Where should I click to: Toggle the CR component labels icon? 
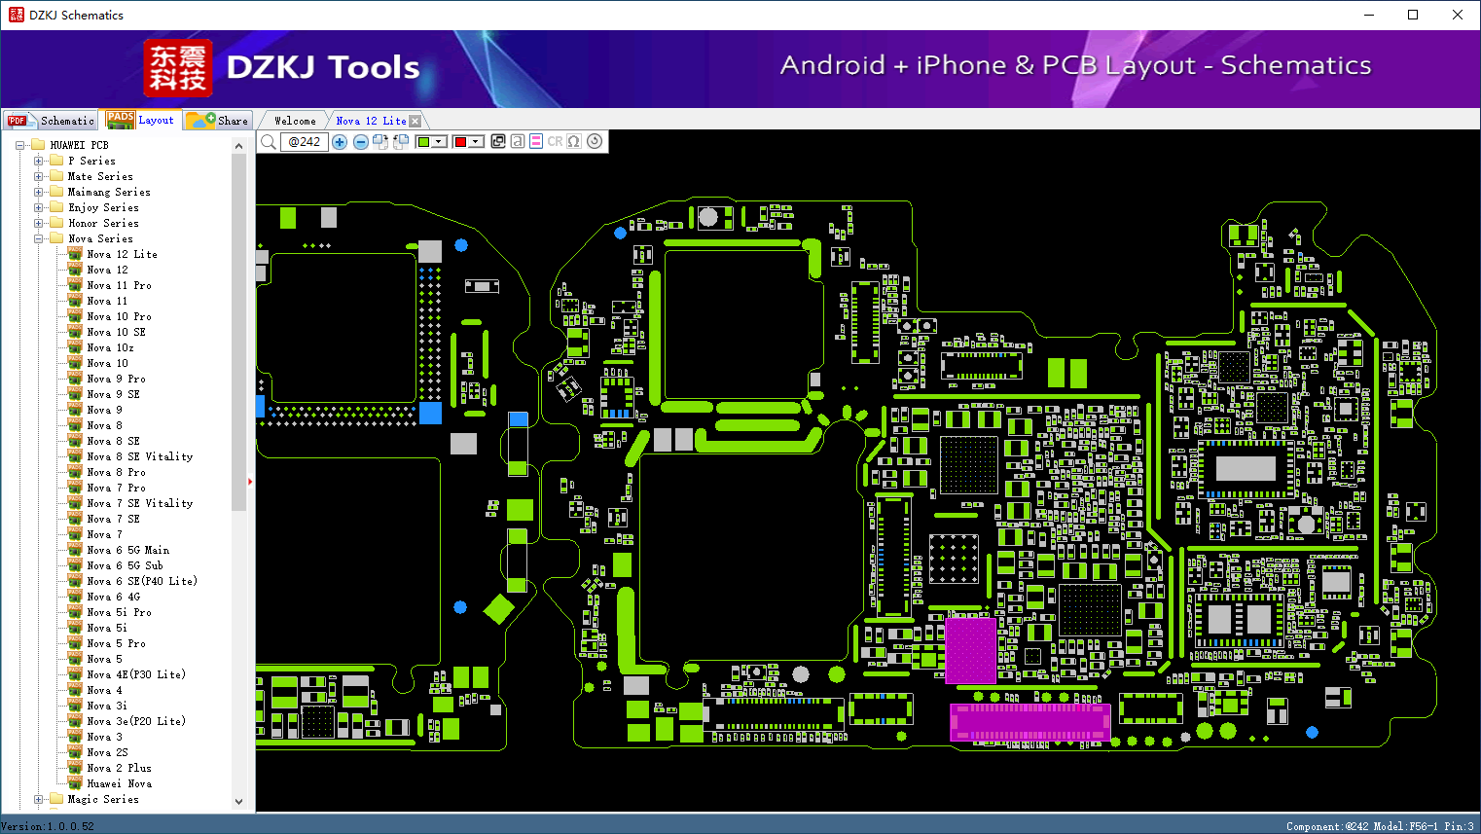(x=555, y=141)
